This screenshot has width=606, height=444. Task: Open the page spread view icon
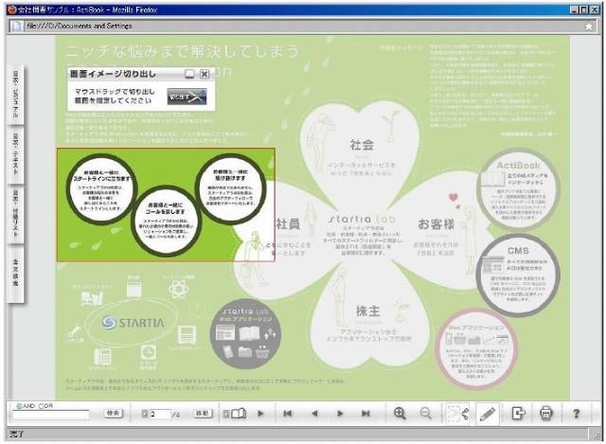[239, 414]
